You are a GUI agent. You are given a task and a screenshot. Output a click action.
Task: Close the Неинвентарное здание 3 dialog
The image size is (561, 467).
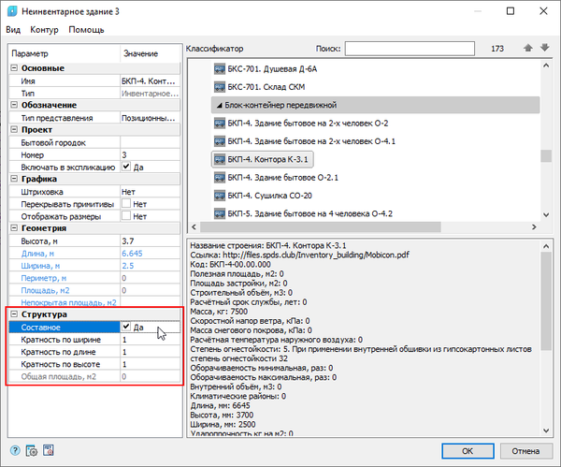click(543, 11)
